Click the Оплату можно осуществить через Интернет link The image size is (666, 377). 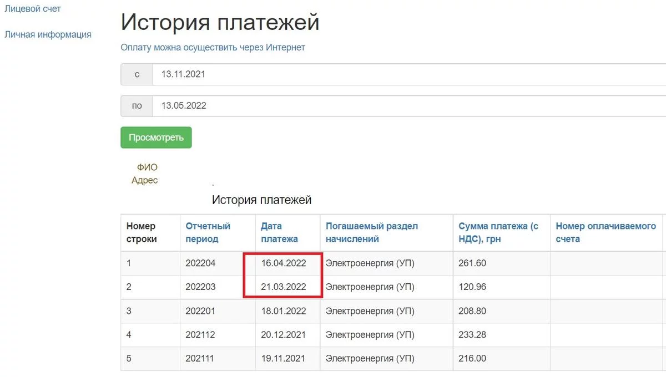(x=213, y=48)
